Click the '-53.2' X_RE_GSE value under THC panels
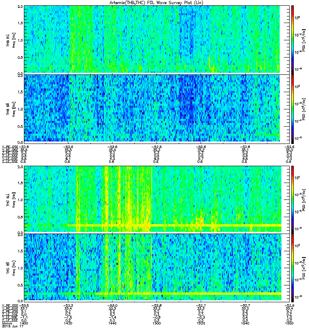Screen dimensions: 309x329 pos(68,306)
